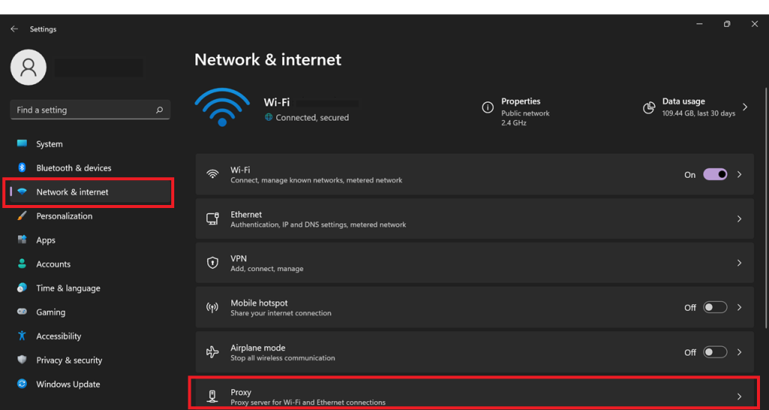Go to Accounts settings
Viewport: 769px width, 410px height.
[x=90, y=264]
